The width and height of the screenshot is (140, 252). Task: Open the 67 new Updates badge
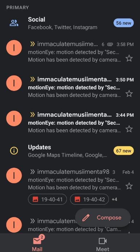point(124,151)
